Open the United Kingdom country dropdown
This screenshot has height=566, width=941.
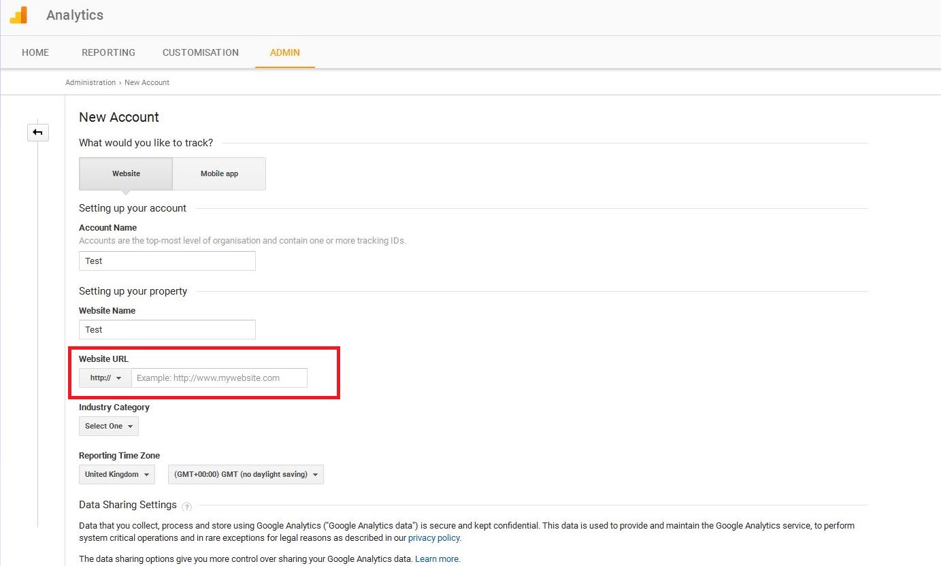[117, 474]
